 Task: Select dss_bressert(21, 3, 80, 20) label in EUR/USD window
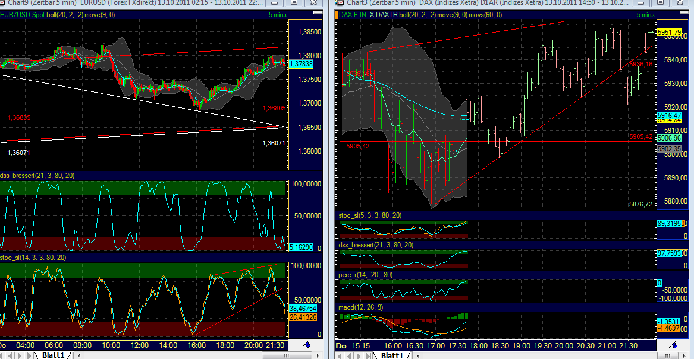click(x=37, y=176)
